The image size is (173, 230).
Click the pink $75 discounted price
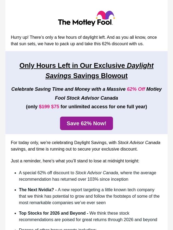pos(55,107)
